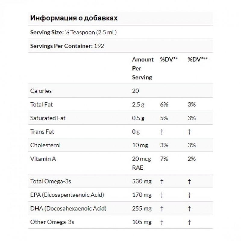The image size is (241, 241).
Task: Click the 20 mcg RAE amount value
Action: pyautogui.click(x=141, y=163)
